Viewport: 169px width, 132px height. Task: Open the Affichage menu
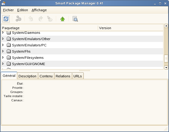(39, 10)
